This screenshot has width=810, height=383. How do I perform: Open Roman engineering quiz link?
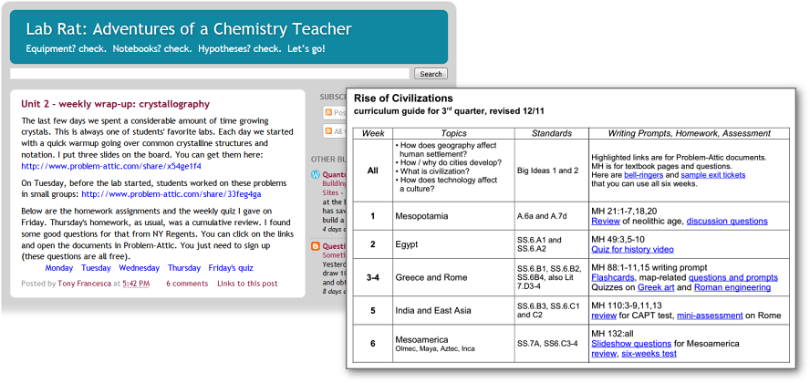click(x=732, y=287)
